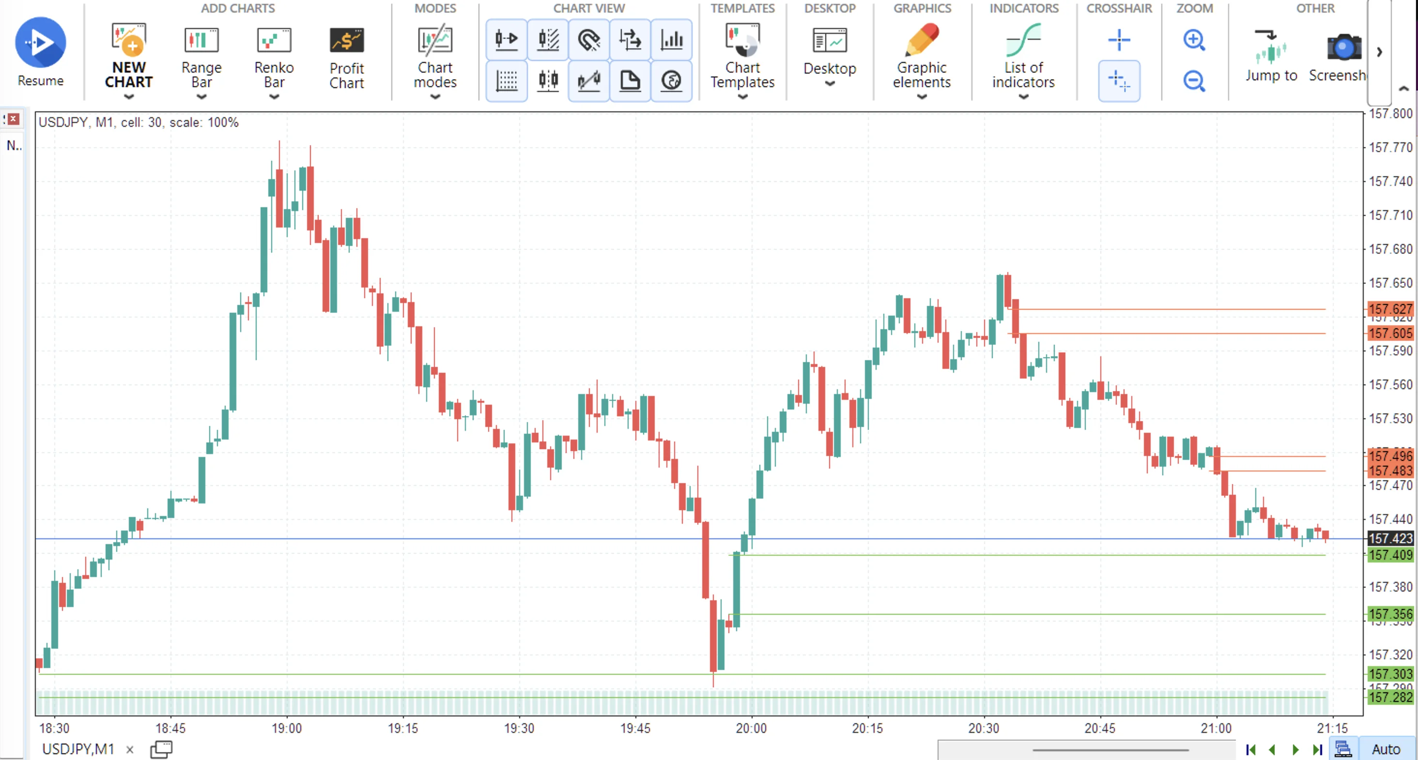Step chart back one bar

coord(1272,749)
